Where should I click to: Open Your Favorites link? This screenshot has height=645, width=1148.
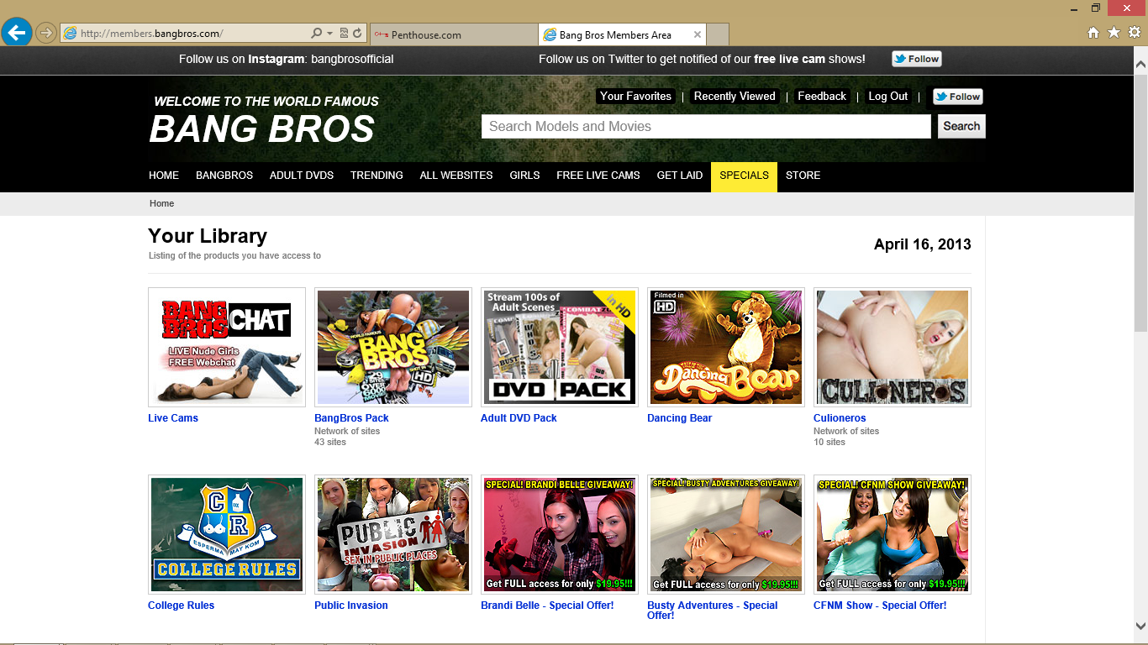[635, 97]
